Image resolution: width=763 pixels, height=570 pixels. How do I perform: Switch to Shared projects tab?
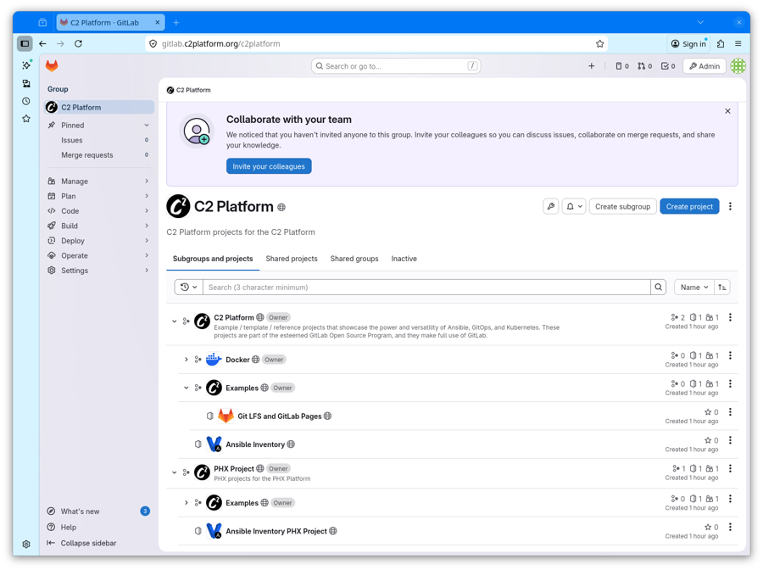(x=292, y=259)
